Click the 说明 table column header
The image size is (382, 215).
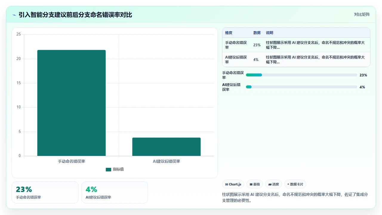[x=269, y=33]
